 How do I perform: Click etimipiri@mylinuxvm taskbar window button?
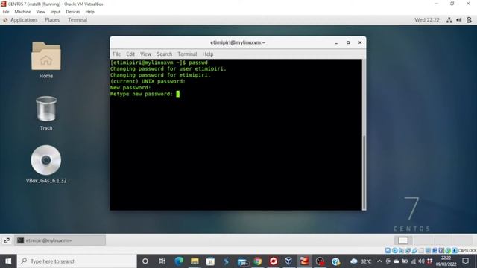(x=60, y=240)
